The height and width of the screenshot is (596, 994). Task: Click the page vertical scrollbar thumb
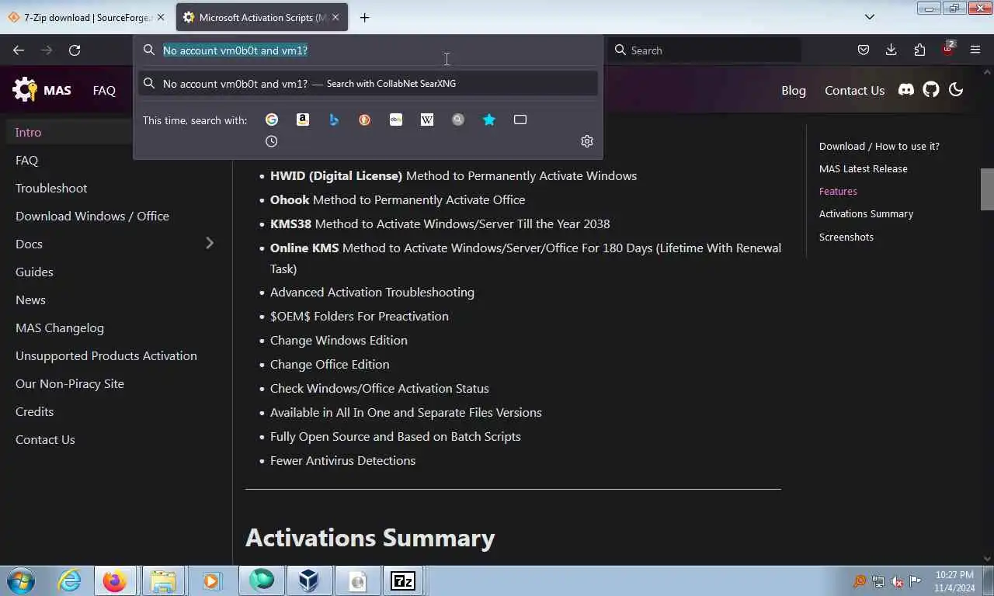tap(987, 189)
